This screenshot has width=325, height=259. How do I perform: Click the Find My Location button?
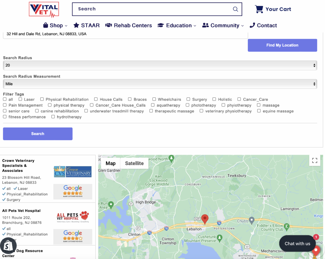click(x=282, y=45)
